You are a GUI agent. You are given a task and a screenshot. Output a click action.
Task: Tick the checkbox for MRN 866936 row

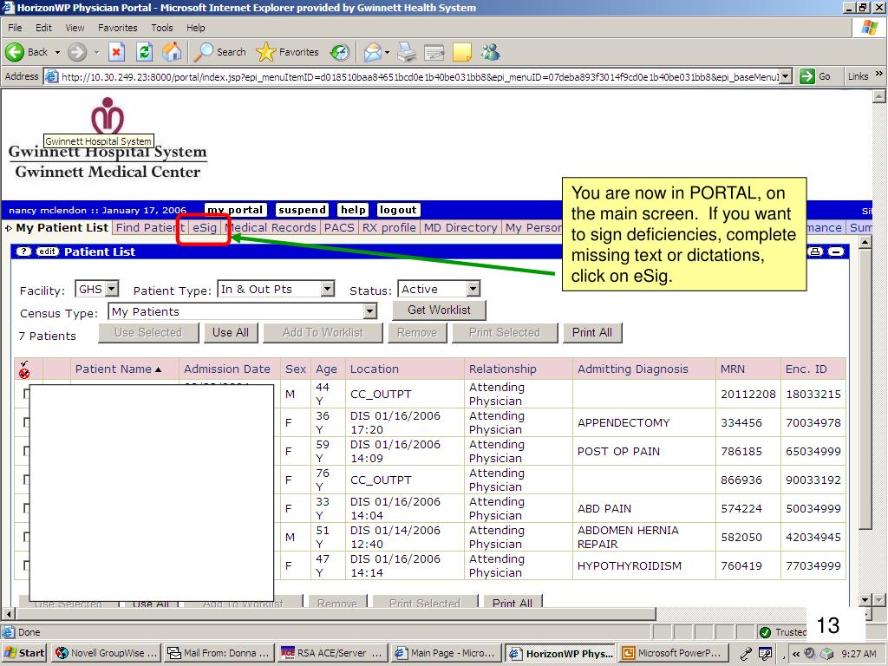click(26, 479)
